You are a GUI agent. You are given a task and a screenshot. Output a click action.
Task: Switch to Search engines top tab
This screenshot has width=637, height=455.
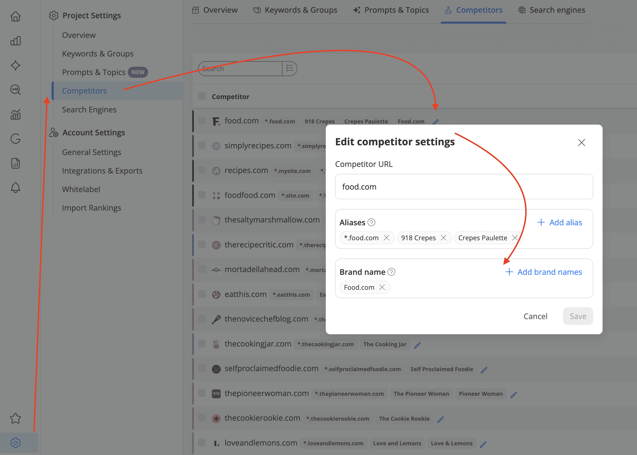tap(552, 10)
